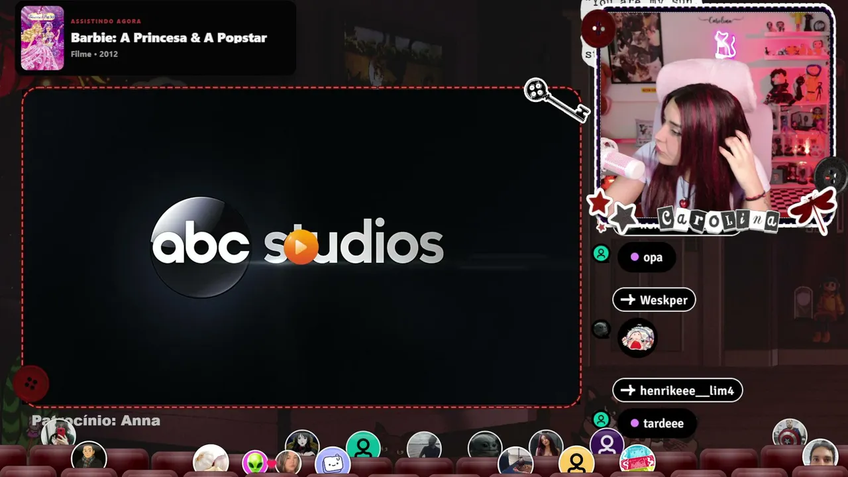Viewport: 848px width, 477px height.
Task: Open the "tardeee" chat message bubble
Action: tap(657, 423)
